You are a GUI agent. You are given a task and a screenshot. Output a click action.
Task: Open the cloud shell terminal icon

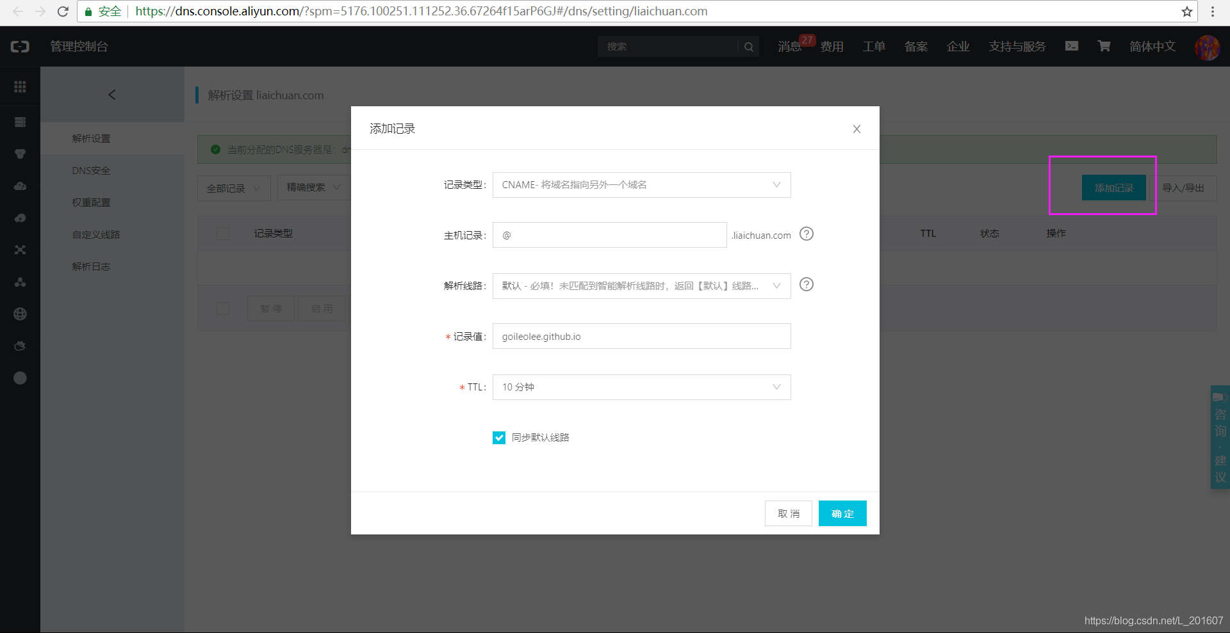(x=1071, y=46)
